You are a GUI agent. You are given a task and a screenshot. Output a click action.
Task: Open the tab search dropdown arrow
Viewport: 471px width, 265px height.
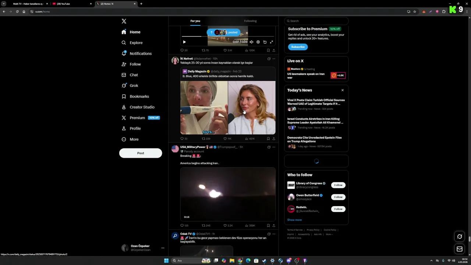(x=3, y=4)
